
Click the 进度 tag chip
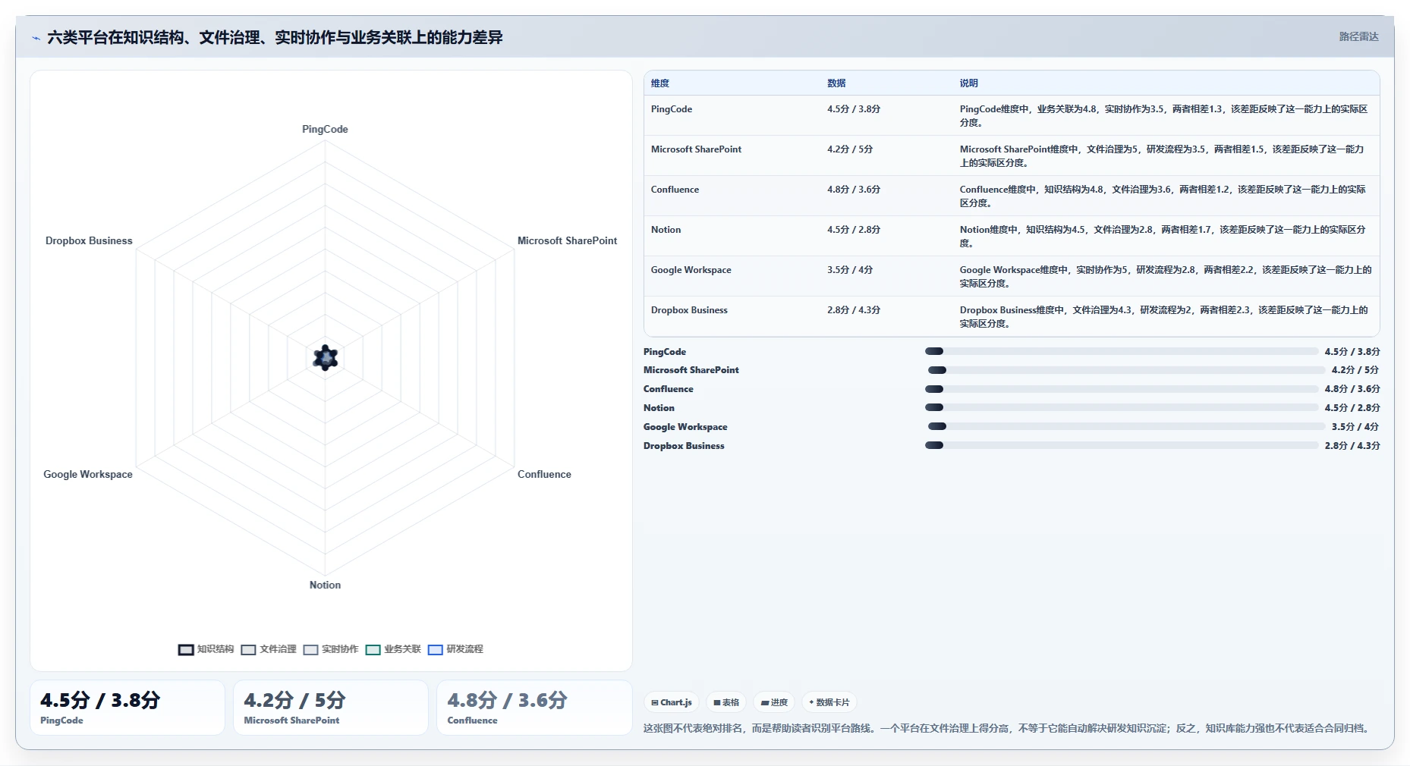click(x=774, y=702)
